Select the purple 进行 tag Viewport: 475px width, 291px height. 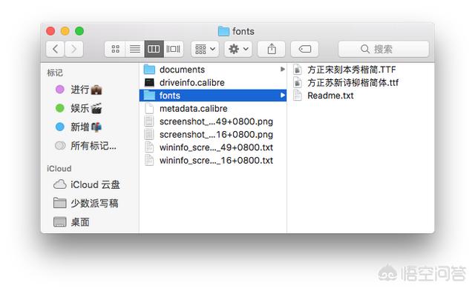click(x=79, y=90)
